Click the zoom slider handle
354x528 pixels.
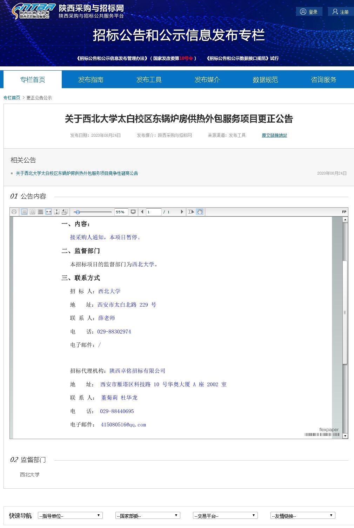click(x=78, y=212)
